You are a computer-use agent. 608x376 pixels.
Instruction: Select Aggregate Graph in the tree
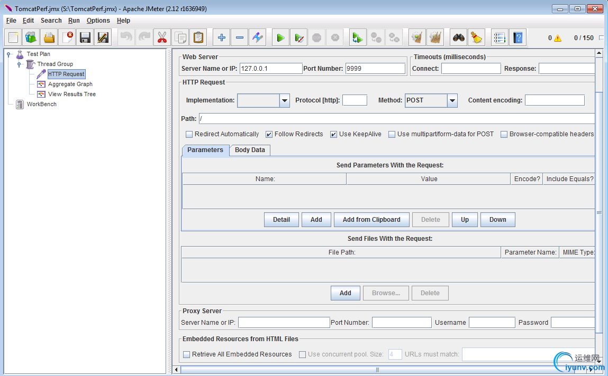click(x=70, y=84)
